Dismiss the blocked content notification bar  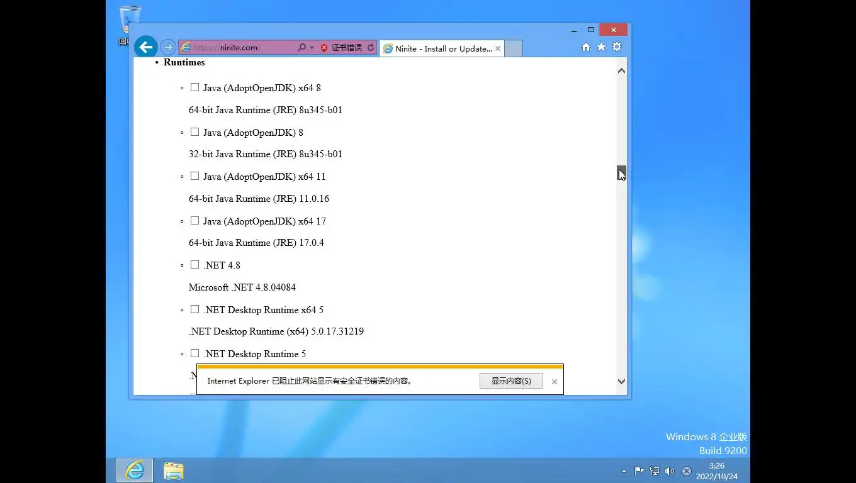555,382
